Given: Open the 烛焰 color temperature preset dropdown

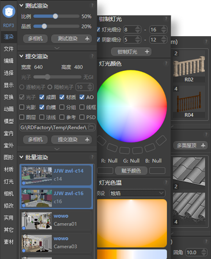Looking at the screenshot, I should 137,193.
